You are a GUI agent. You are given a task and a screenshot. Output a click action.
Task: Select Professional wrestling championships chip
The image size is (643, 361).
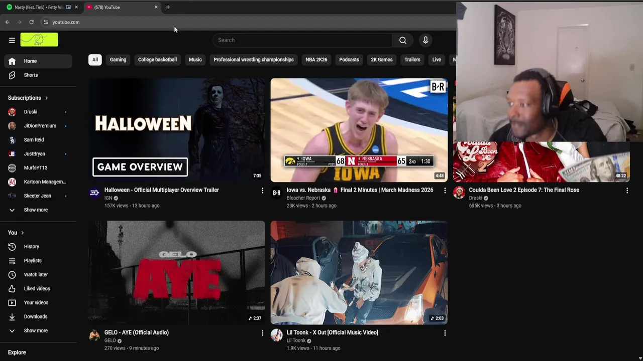click(x=254, y=60)
